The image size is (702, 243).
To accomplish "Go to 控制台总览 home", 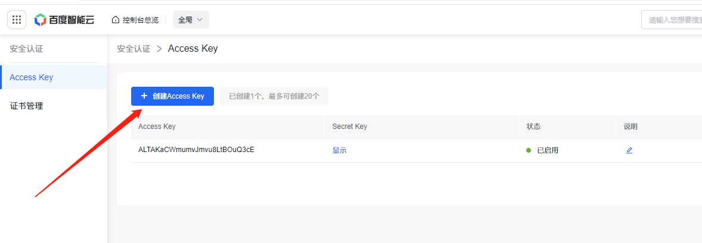I will click(135, 20).
